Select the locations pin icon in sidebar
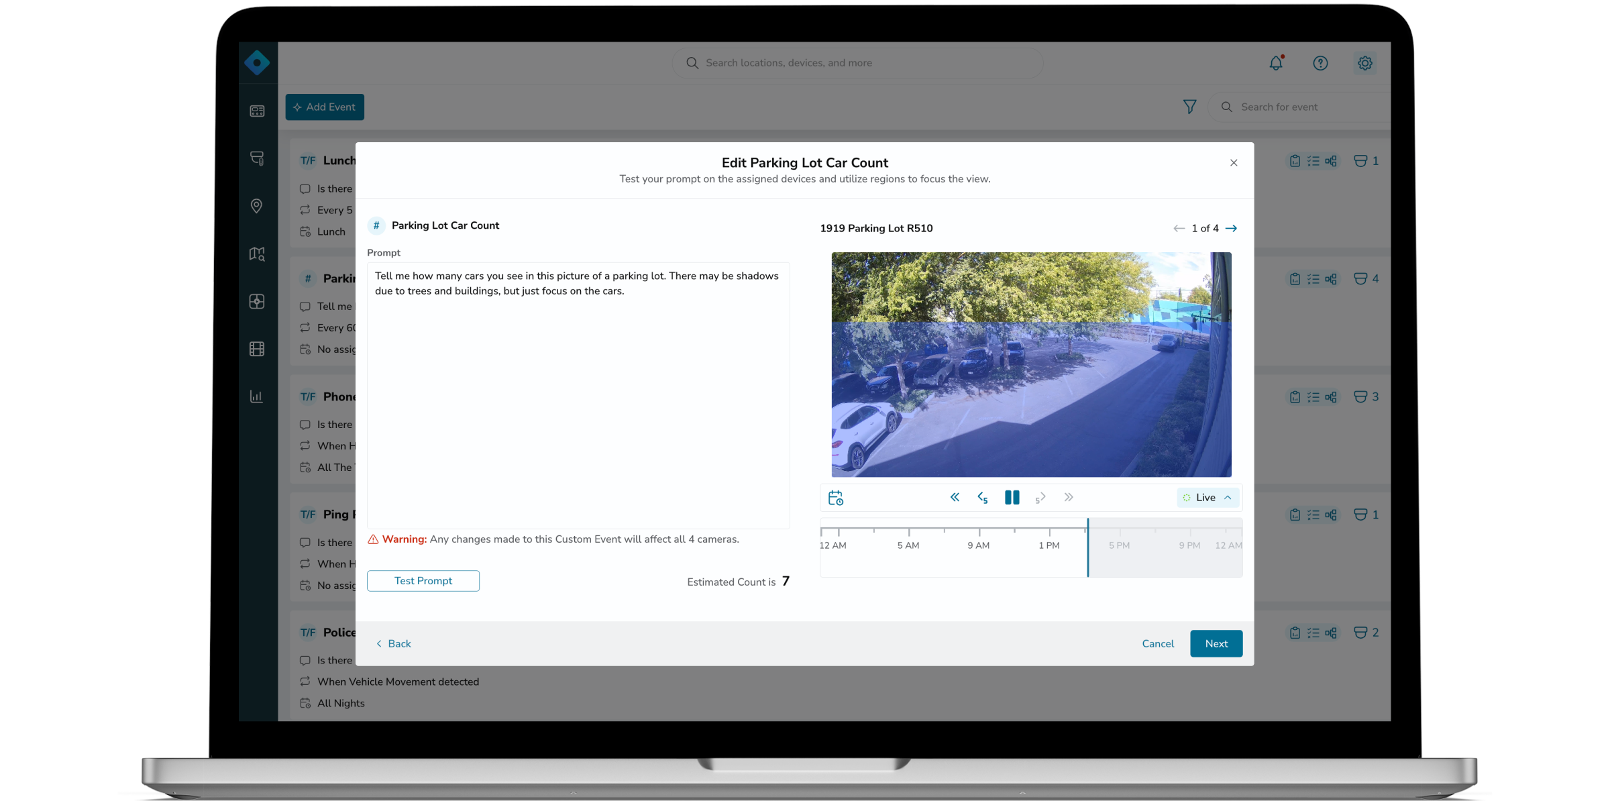This screenshot has width=1610, height=805. click(257, 206)
